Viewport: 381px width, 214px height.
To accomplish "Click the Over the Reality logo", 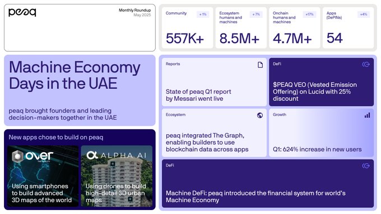I will (32, 156).
